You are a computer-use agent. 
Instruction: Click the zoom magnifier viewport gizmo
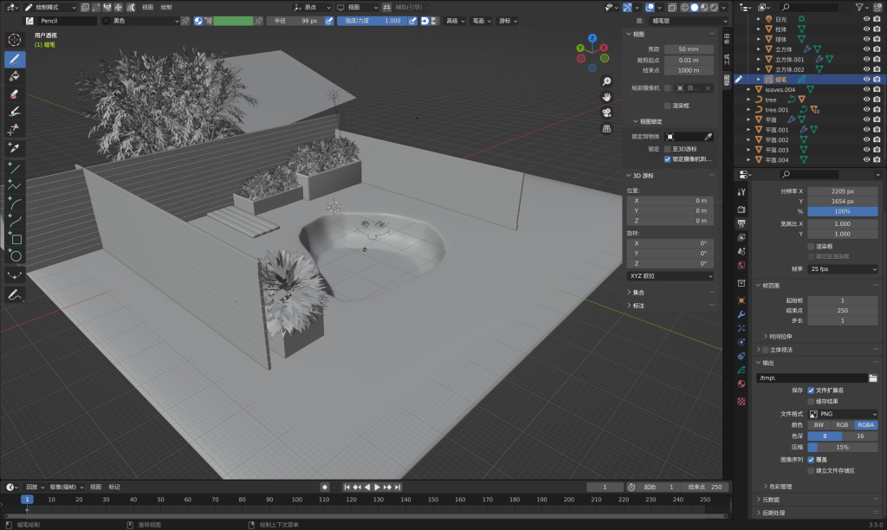coord(607,81)
